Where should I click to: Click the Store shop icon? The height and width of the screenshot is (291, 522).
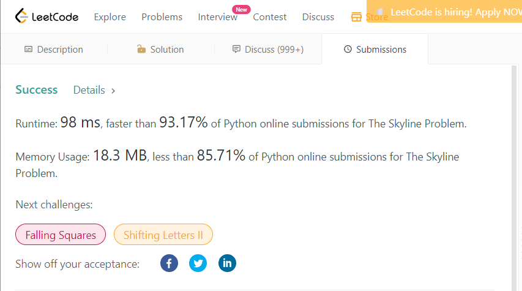tap(356, 17)
